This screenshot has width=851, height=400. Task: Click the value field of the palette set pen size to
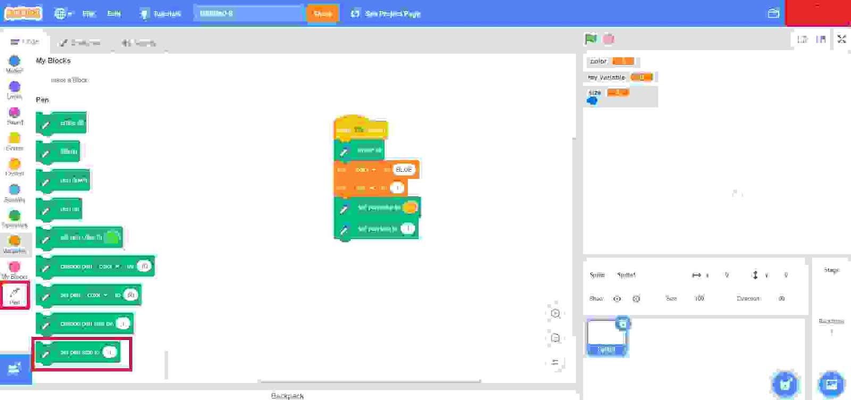click(110, 352)
